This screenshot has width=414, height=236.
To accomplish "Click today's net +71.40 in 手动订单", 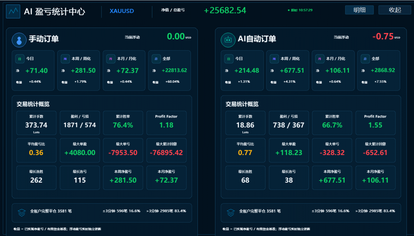I will pos(37,71).
